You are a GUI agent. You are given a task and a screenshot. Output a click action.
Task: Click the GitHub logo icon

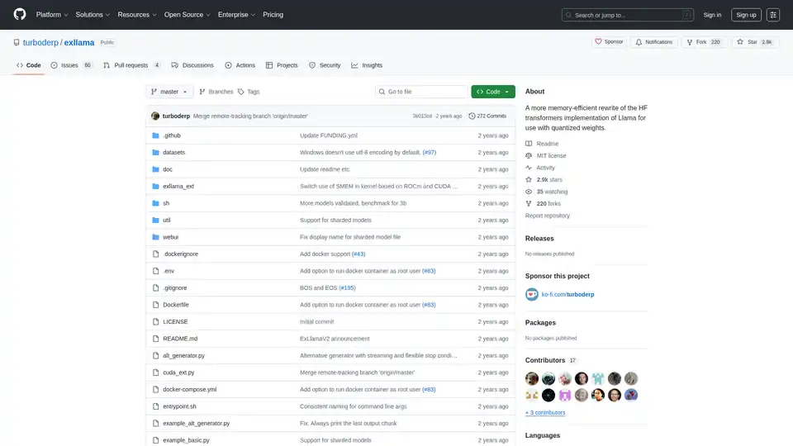tap(20, 15)
